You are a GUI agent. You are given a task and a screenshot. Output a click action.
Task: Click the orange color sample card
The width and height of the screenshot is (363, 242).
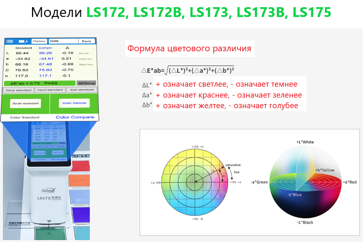click(79, 181)
